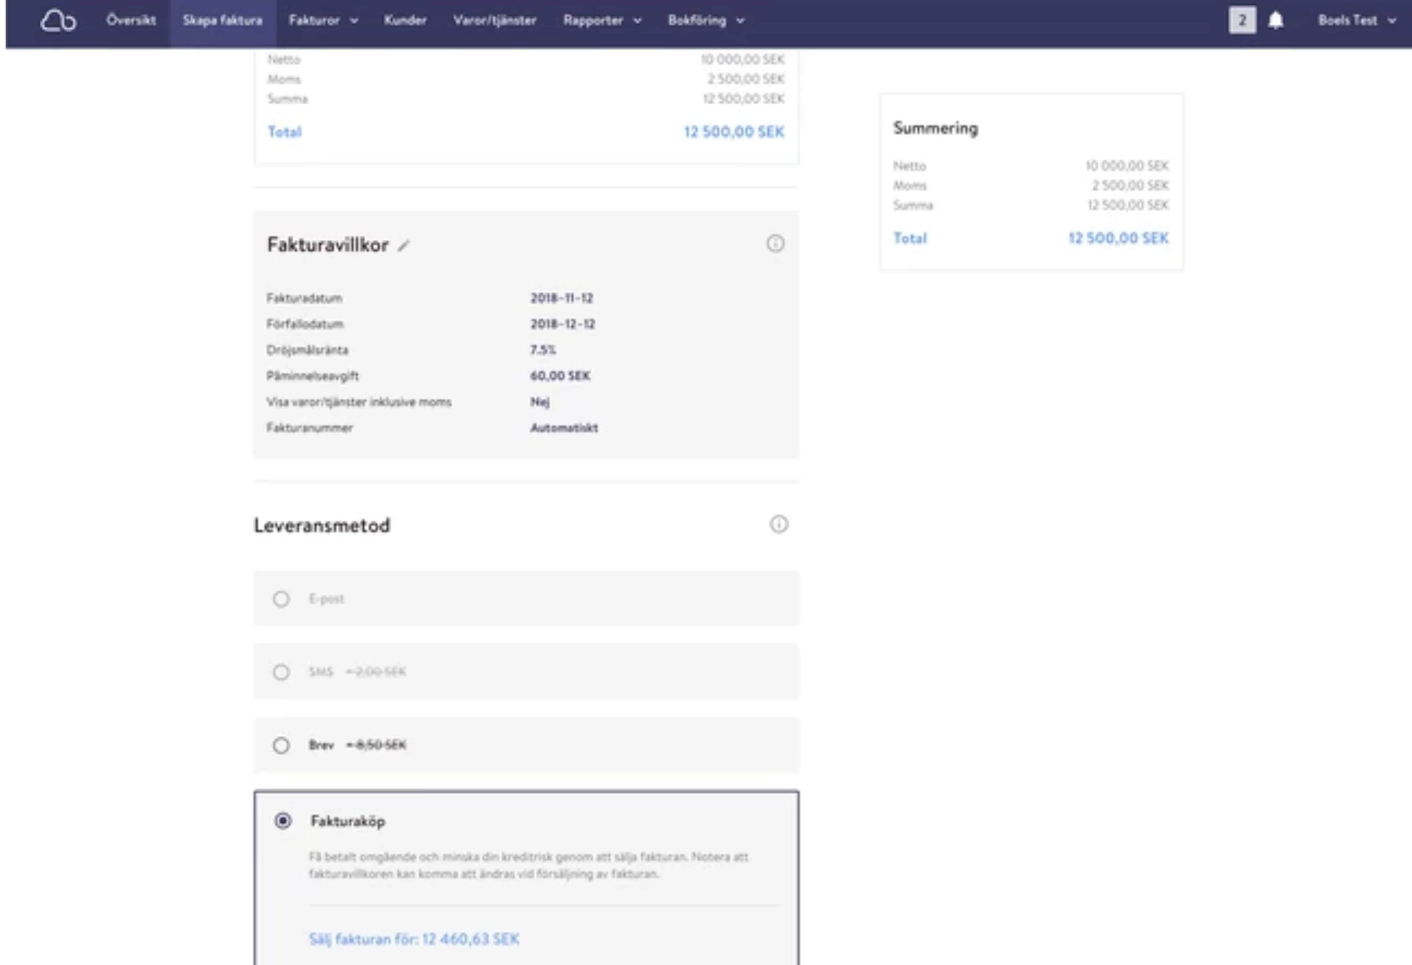Viewport: 1412px width, 965px height.
Task: Open Varor/tjänster in the navbar
Action: pyautogui.click(x=495, y=21)
